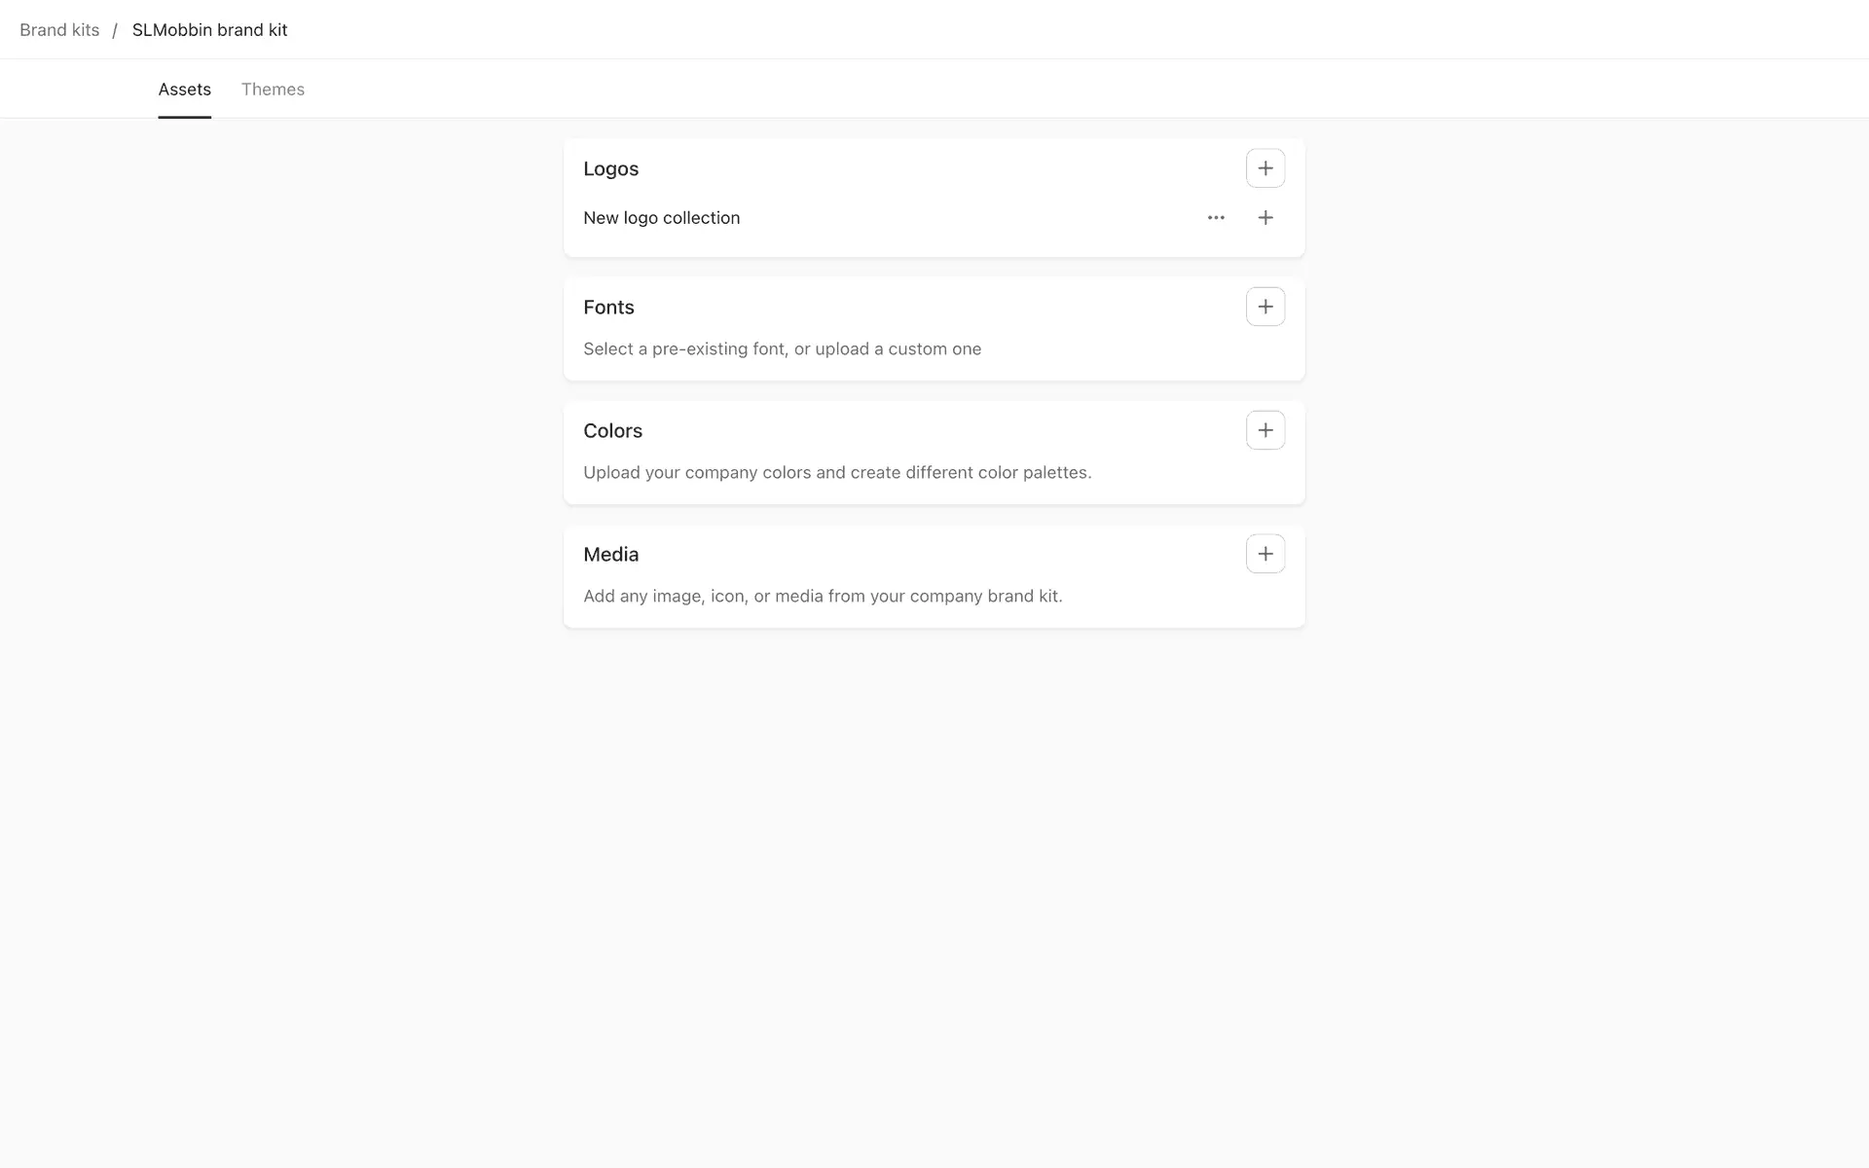The height and width of the screenshot is (1168, 1869).
Task: Add a color palette in Colors section
Action: 1264,430
